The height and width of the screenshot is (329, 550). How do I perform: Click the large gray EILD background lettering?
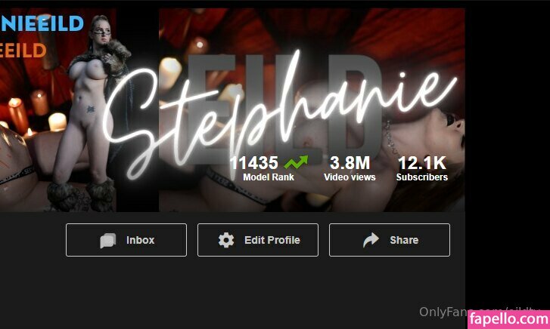pyautogui.click(x=284, y=109)
